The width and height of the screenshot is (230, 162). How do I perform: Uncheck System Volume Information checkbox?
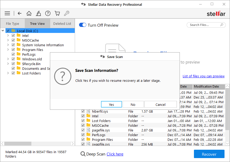pos(13,45)
